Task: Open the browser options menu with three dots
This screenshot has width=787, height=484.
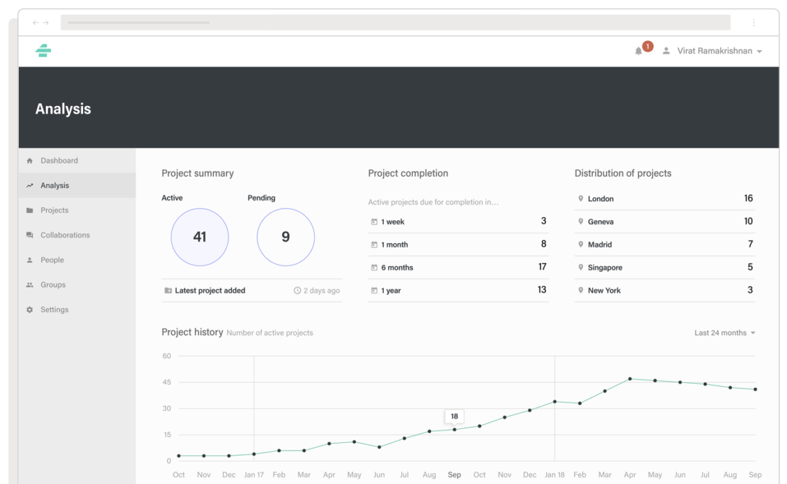Action: [754, 22]
